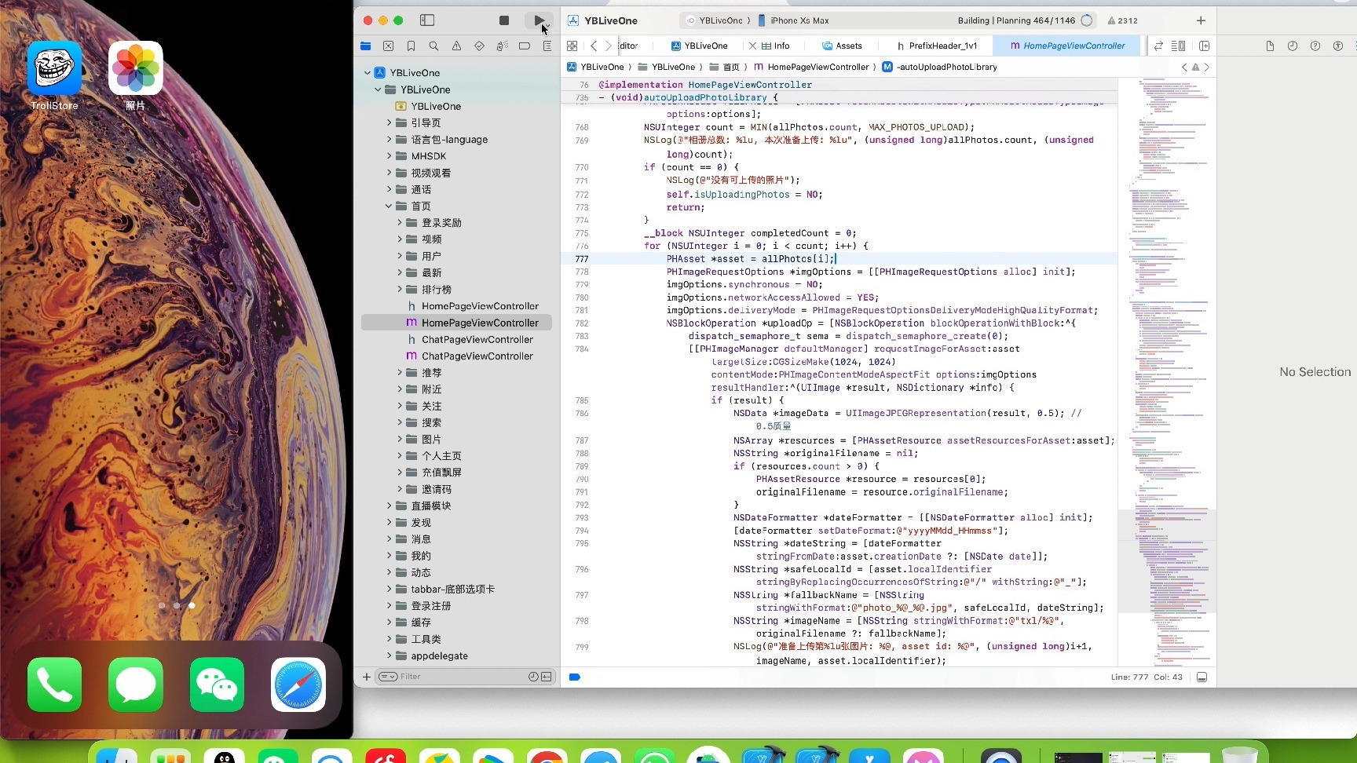Open the related items grid menu
This screenshot has height=763, width=1357.
572,46
